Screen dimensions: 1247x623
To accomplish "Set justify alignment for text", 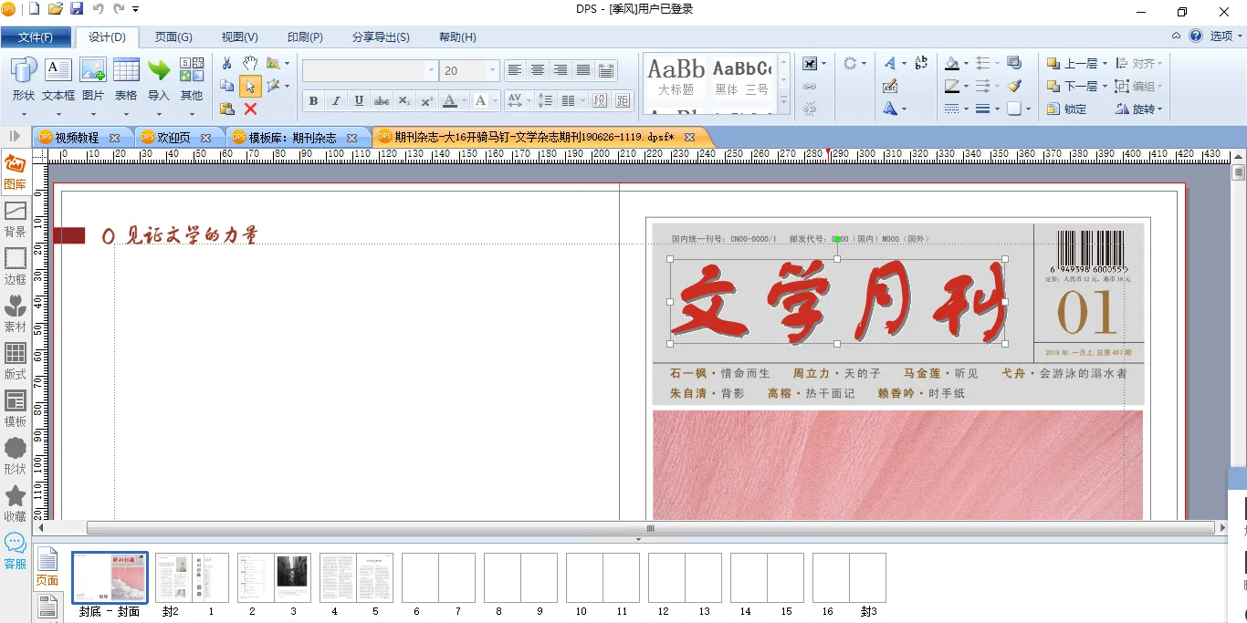I will pyautogui.click(x=583, y=70).
